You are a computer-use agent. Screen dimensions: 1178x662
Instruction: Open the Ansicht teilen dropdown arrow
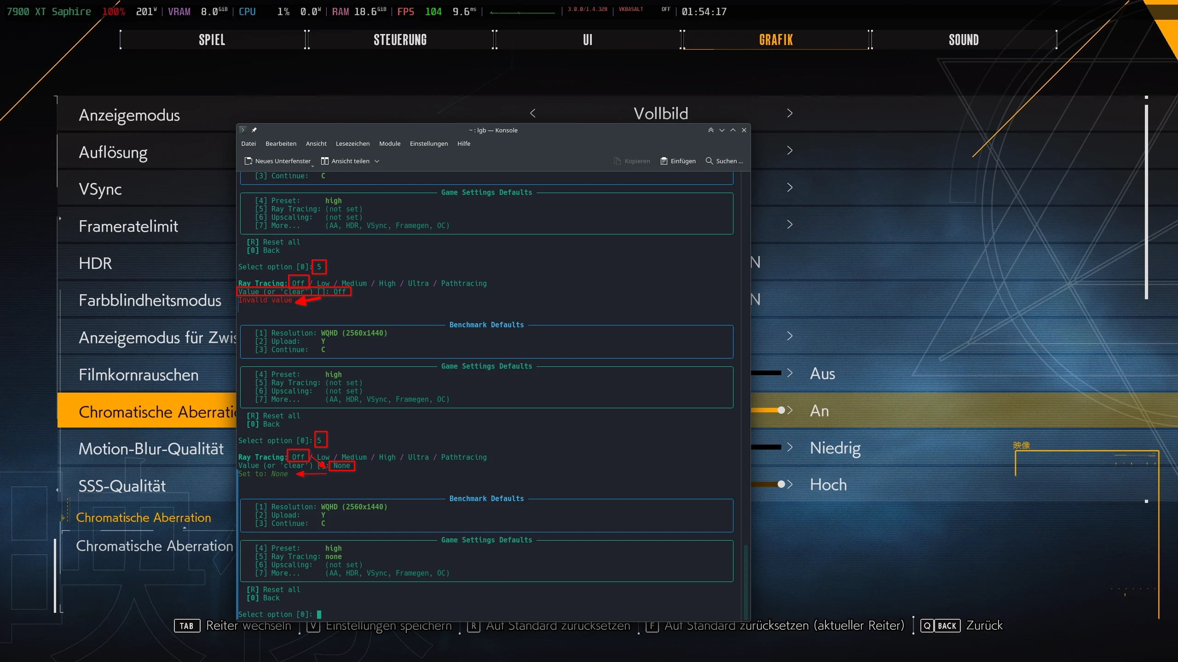377,161
